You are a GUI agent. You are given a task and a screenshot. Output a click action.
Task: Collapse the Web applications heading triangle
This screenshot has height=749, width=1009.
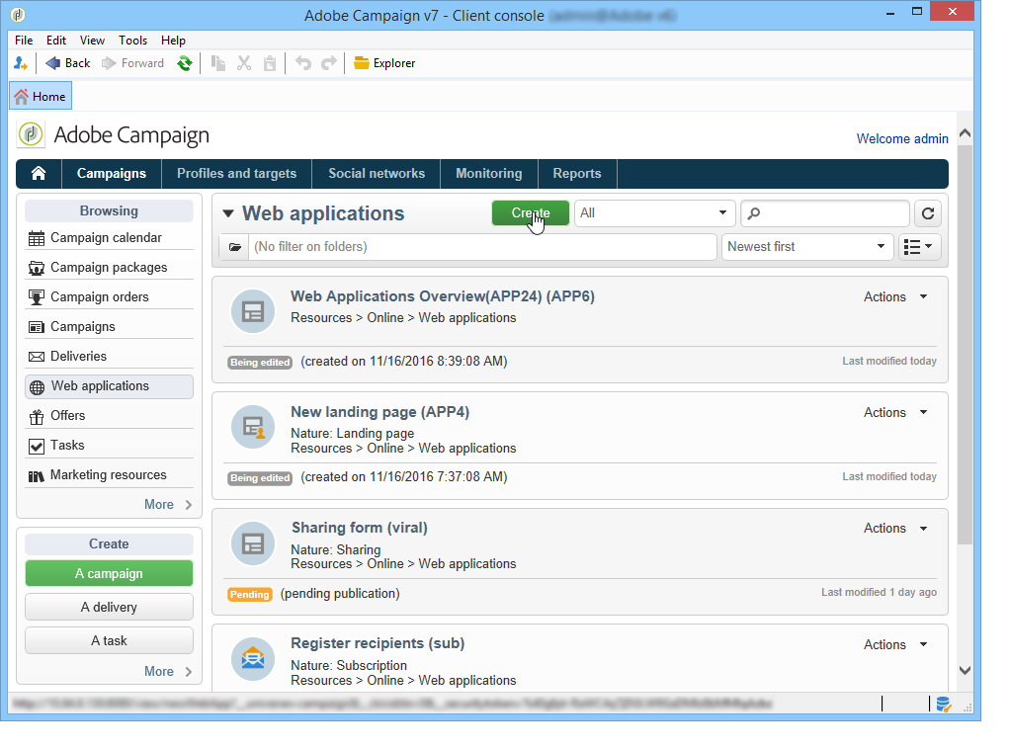coord(228,213)
